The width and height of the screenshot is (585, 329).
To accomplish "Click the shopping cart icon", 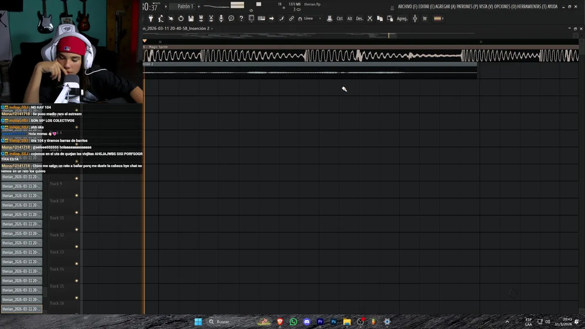I will (425, 18).
